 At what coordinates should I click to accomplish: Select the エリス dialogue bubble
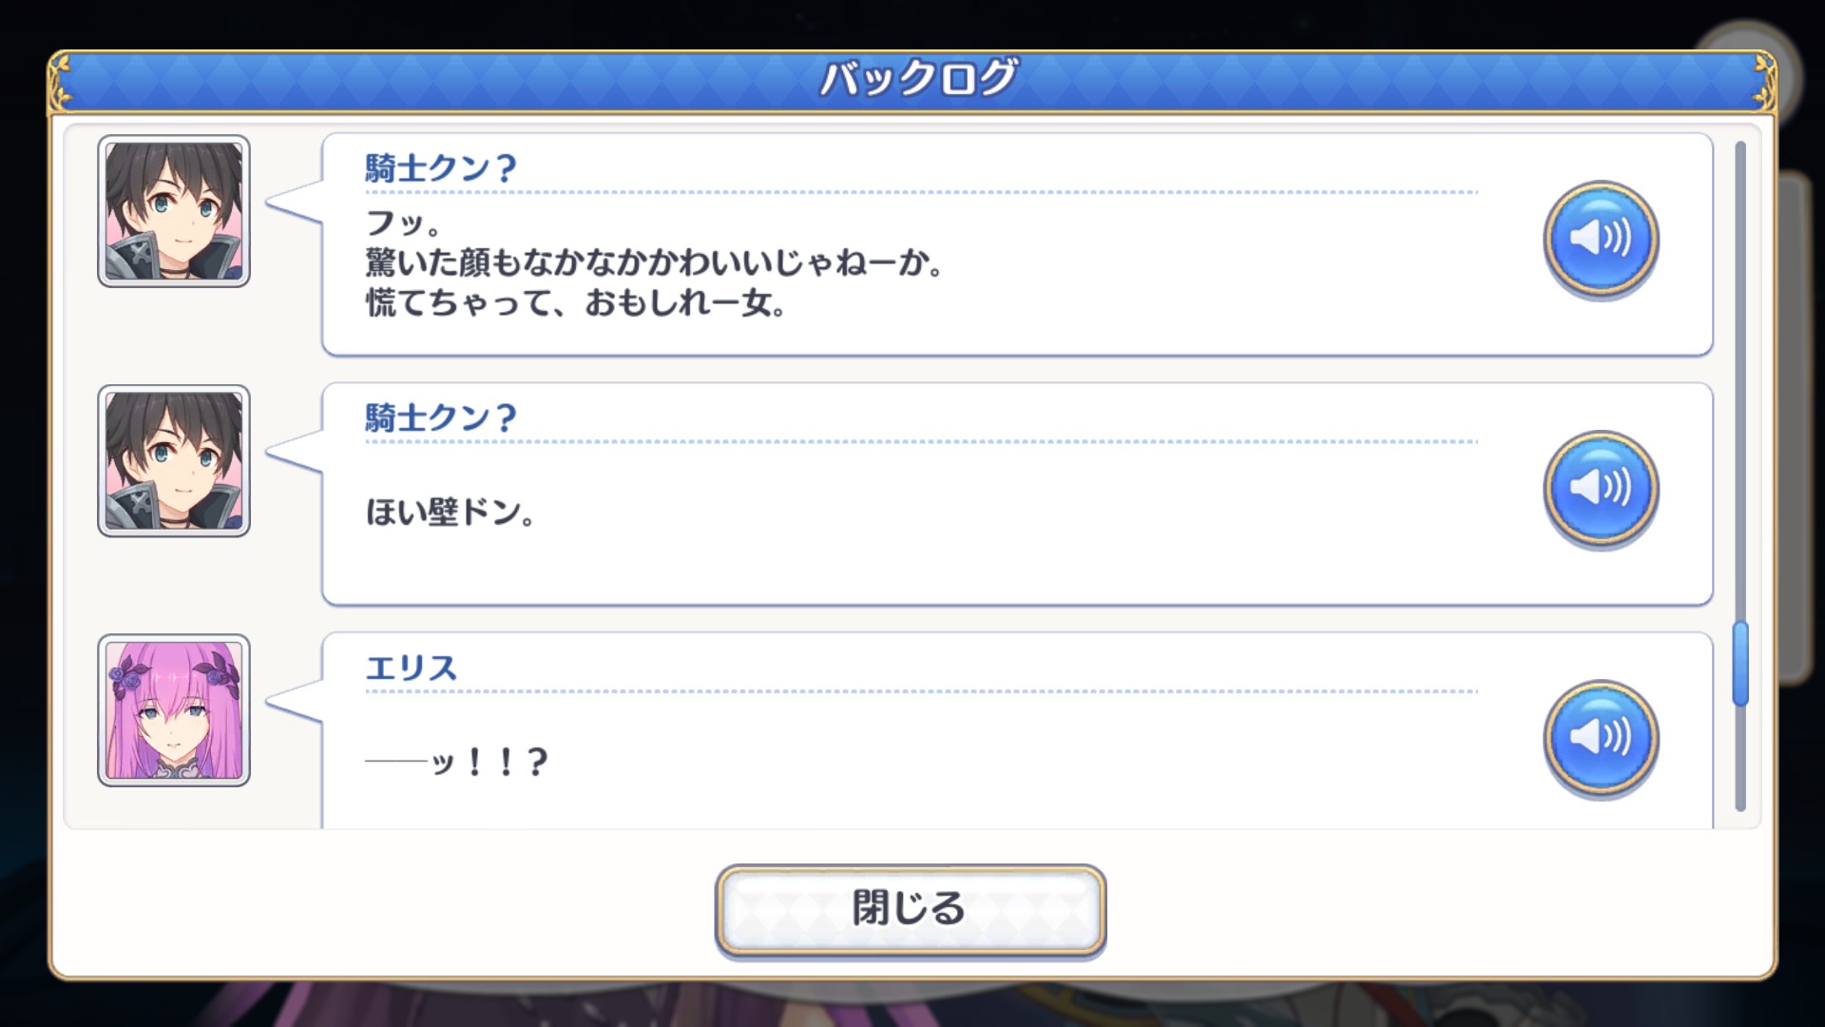[1017, 730]
